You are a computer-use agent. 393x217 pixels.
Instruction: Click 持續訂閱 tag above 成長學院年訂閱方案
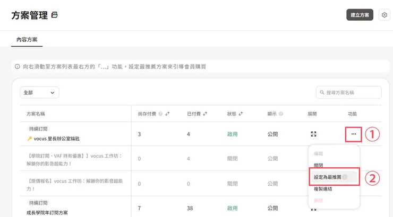tap(38, 203)
